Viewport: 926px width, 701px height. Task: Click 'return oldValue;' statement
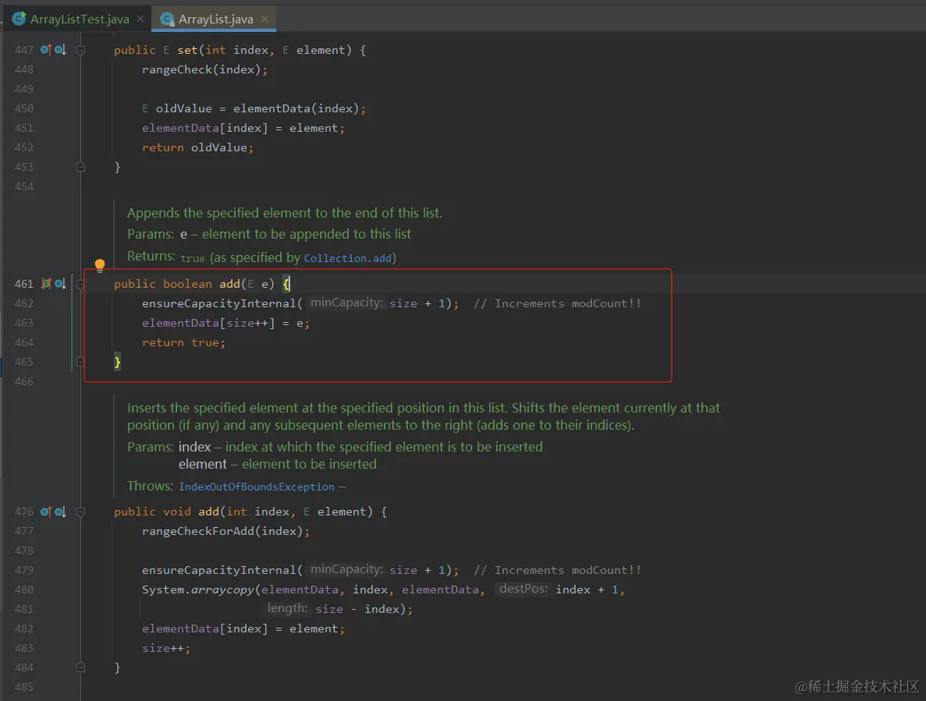[197, 147]
